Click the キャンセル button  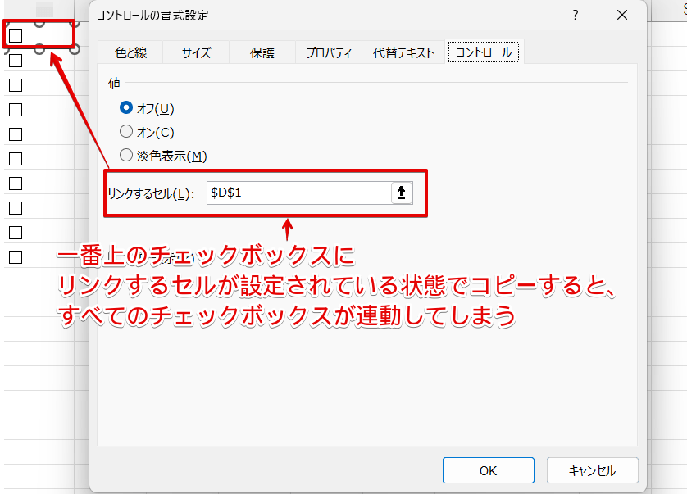click(593, 470)
